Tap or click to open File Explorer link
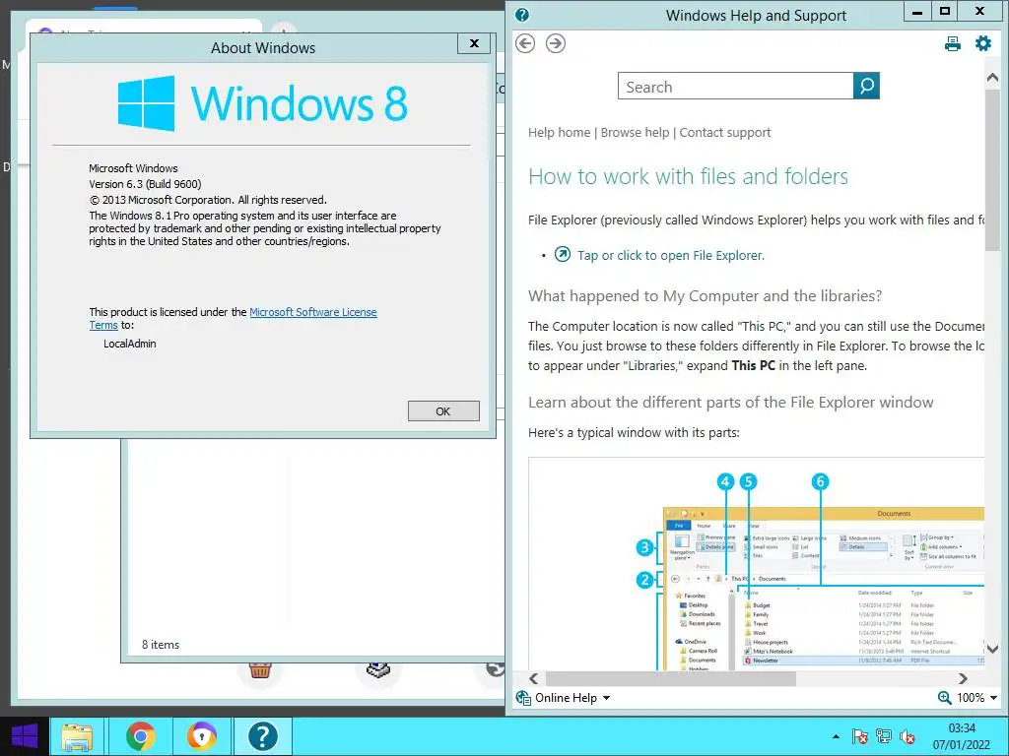The image size is (1009, 756). (x=670, y=255)
